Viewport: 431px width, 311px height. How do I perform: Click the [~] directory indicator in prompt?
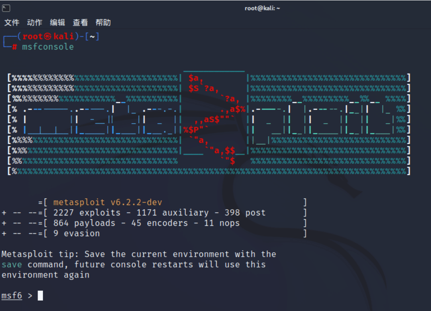[x=92, y=36]
